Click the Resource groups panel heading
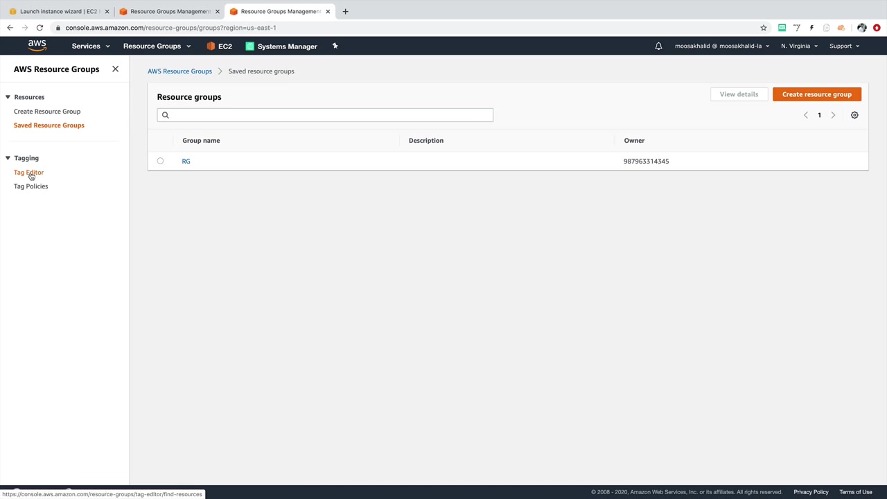Viewport: 887px width, 499px height. click(x=189, y=97)
